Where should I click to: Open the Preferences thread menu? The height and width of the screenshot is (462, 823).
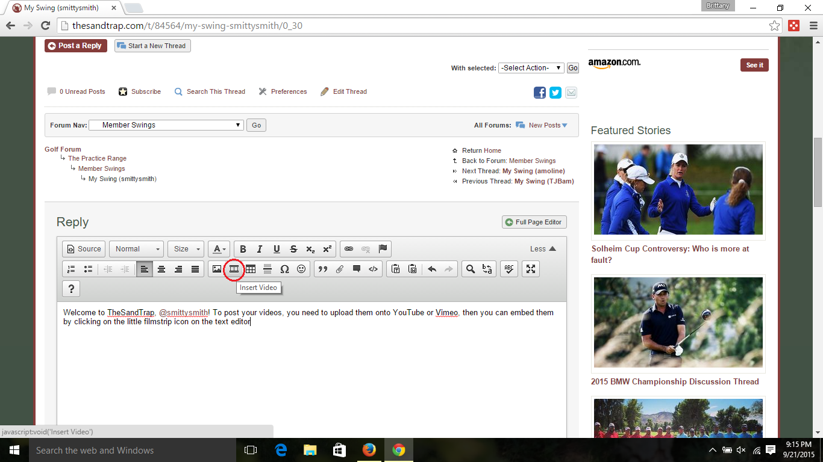point(289,91)
